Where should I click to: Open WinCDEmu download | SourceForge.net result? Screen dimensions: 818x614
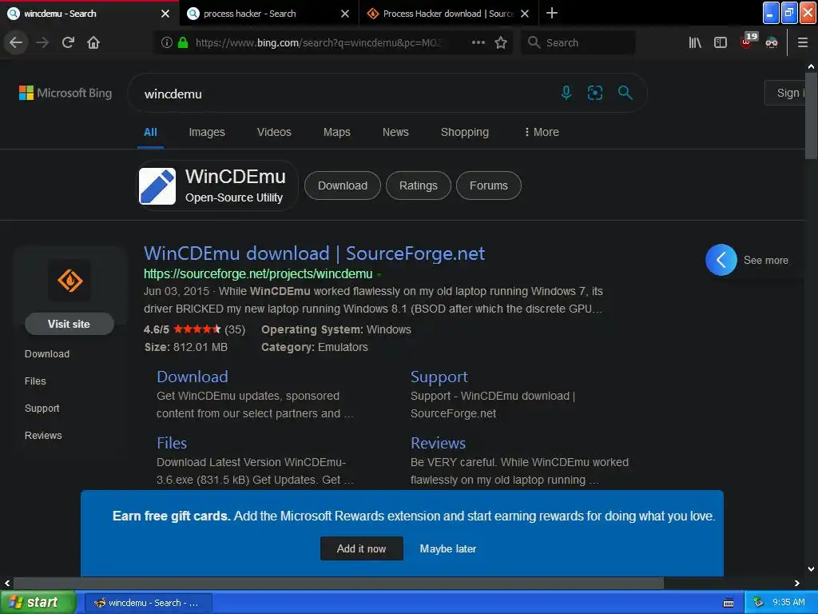click(314, 253)
